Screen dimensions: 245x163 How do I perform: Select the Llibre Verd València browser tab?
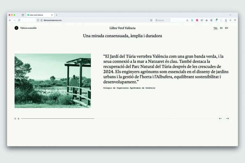(40, 15)
